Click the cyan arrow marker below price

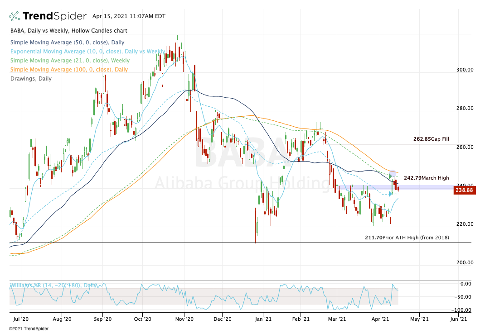click(x=390, y=194)
